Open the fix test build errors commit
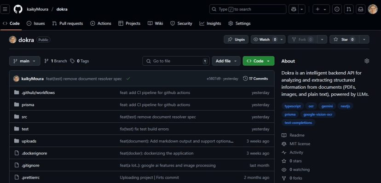 (x=144, y=129)
